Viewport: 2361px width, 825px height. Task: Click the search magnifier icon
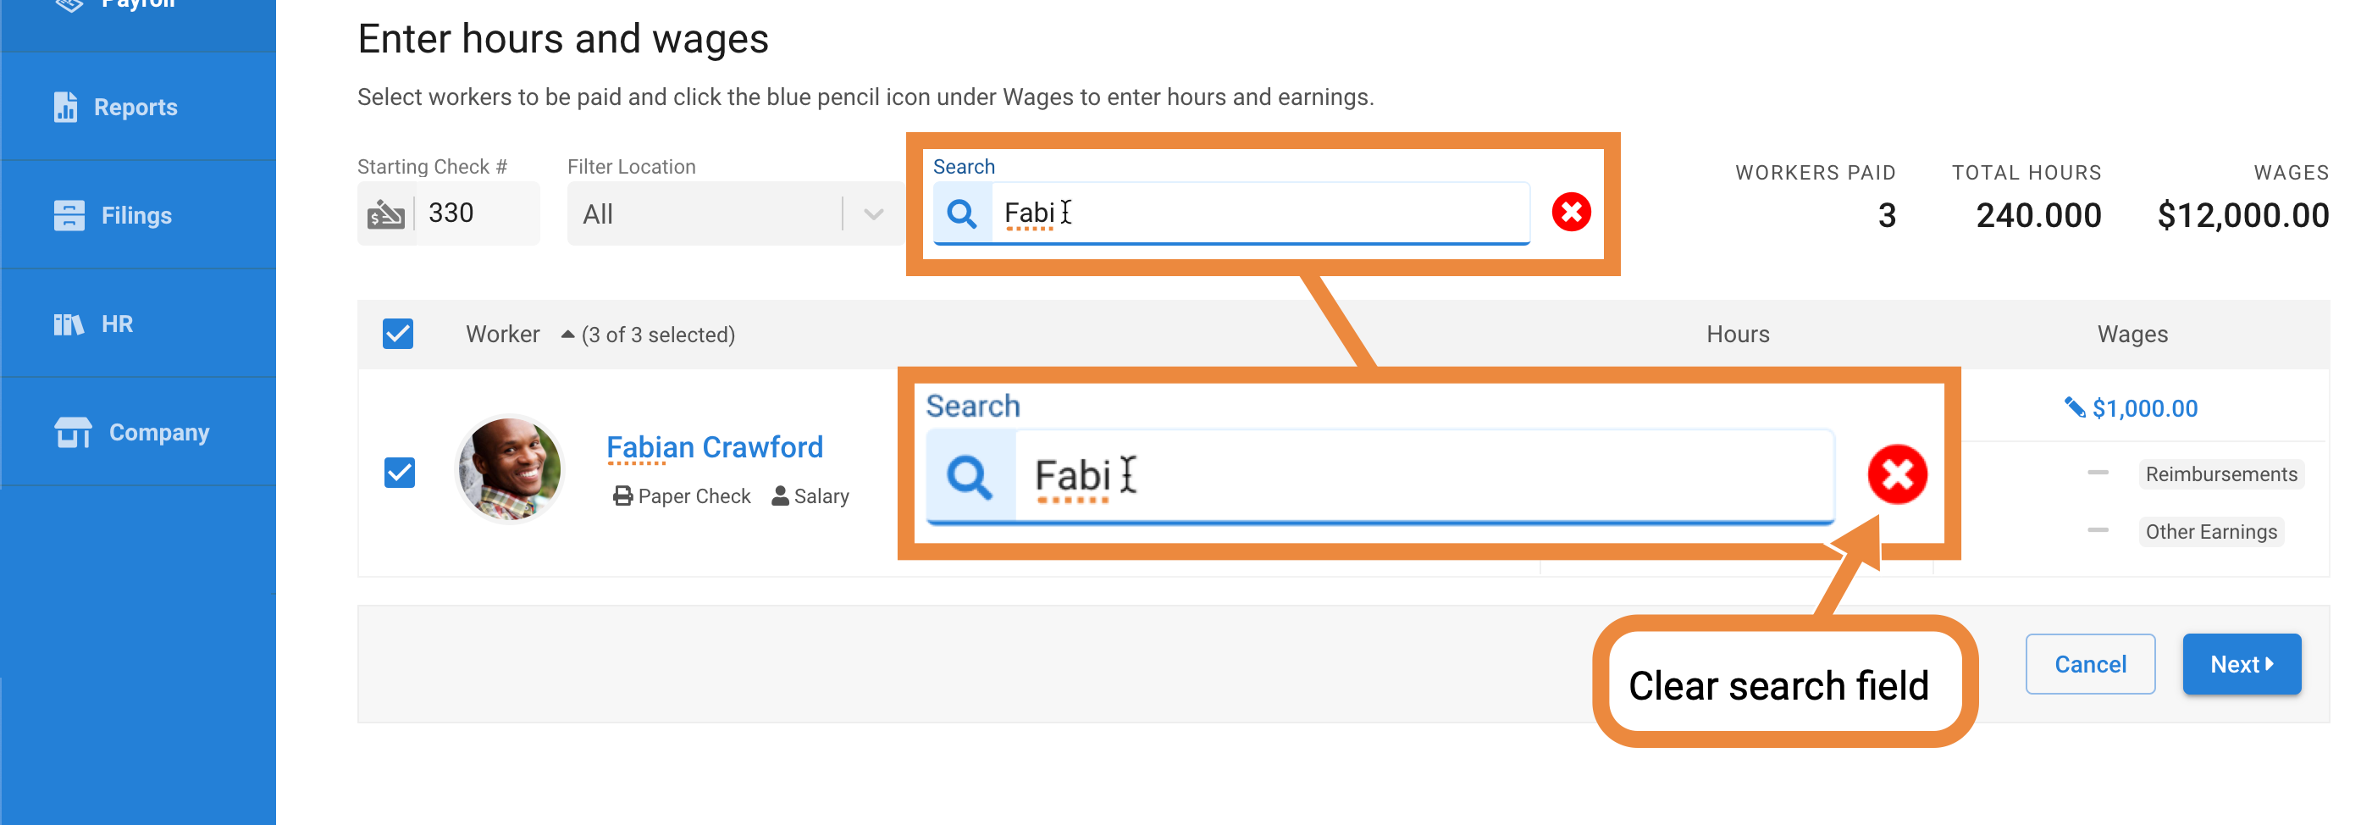[x=961, y=213]
